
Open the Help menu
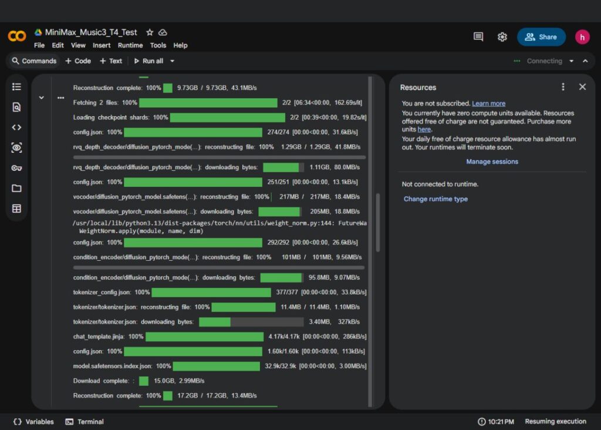pos(180,45)
